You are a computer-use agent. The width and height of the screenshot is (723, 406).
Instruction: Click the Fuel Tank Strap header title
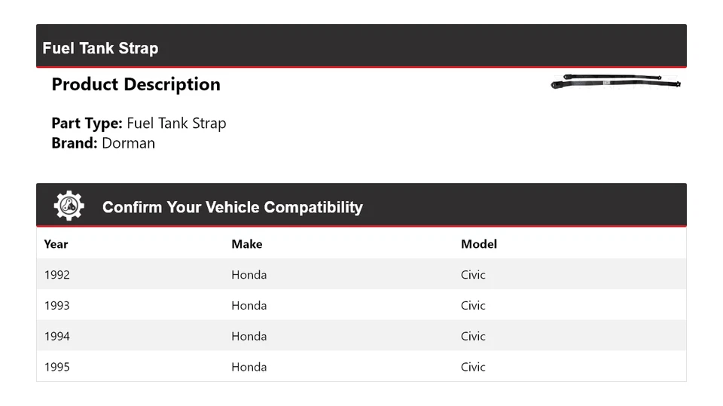point(100,48)
